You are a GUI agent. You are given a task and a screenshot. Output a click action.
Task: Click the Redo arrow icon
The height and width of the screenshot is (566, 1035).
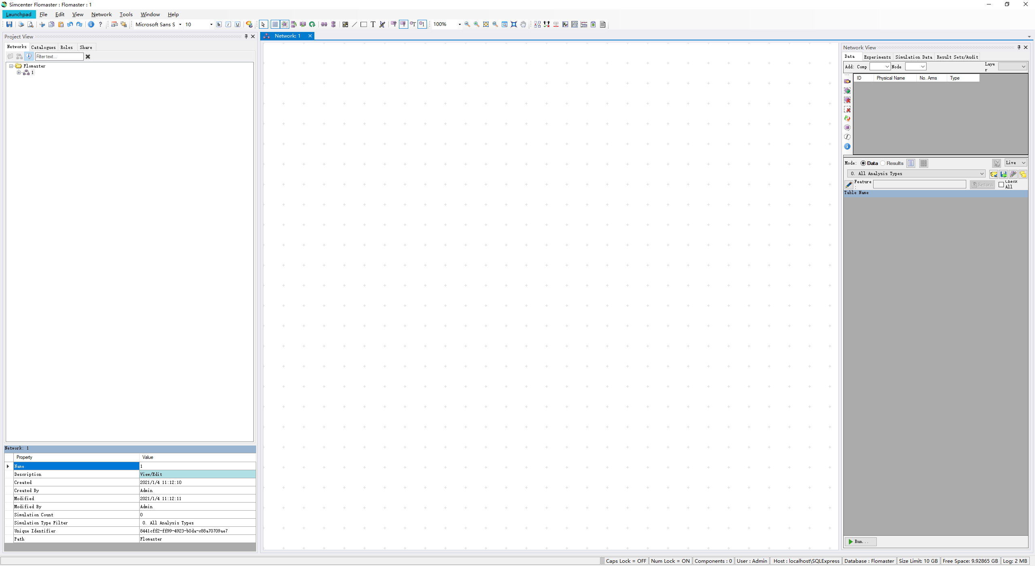pyautogui.click(x=79, y=24)
